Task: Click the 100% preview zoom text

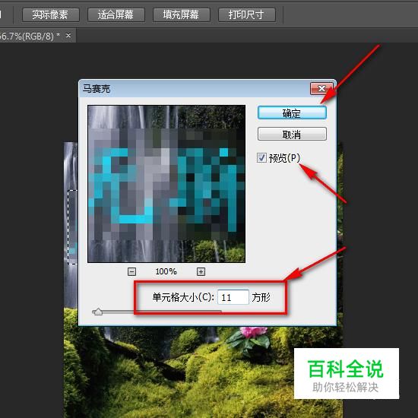Action: tap(166, 271)
